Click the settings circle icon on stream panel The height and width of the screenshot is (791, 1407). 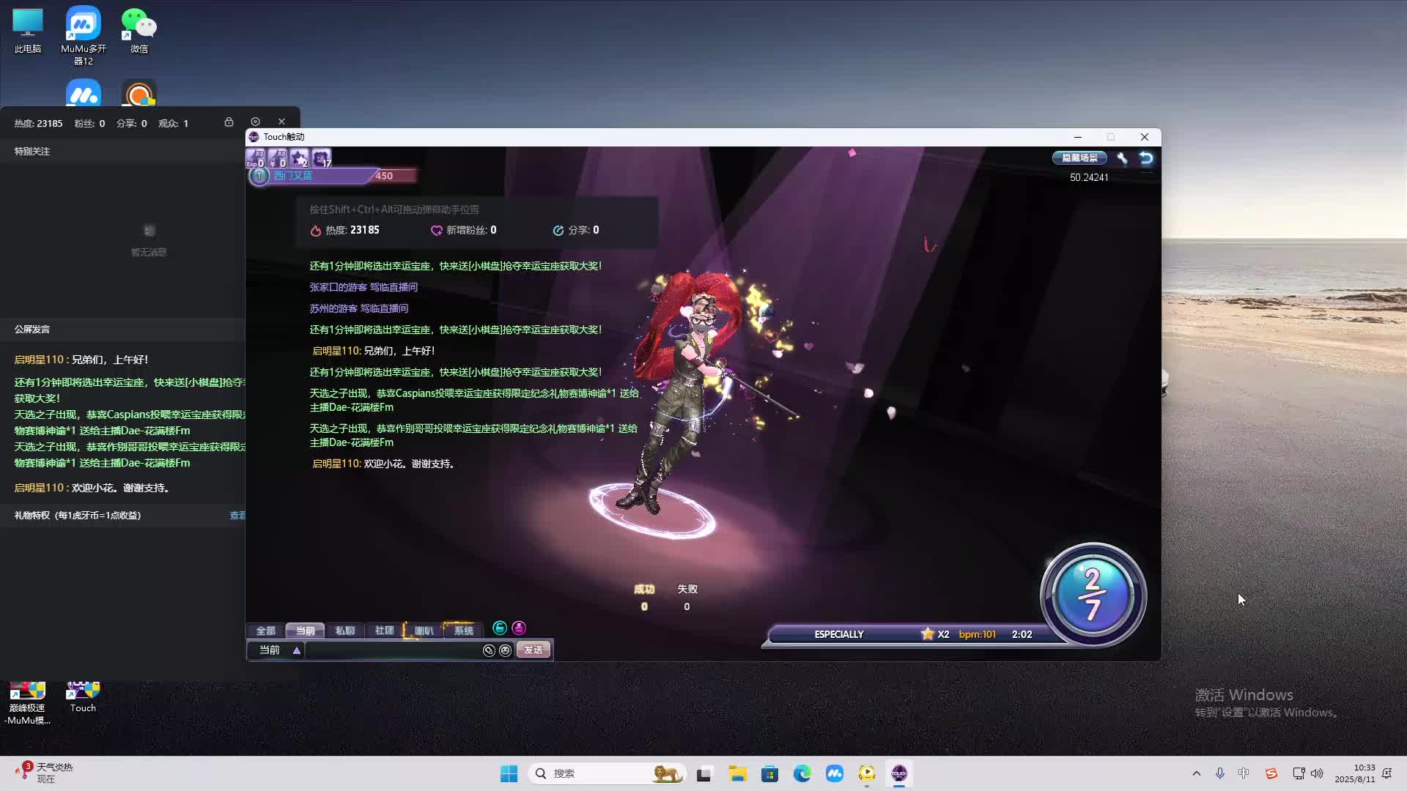pyautogui.click(x=255, y=122)
